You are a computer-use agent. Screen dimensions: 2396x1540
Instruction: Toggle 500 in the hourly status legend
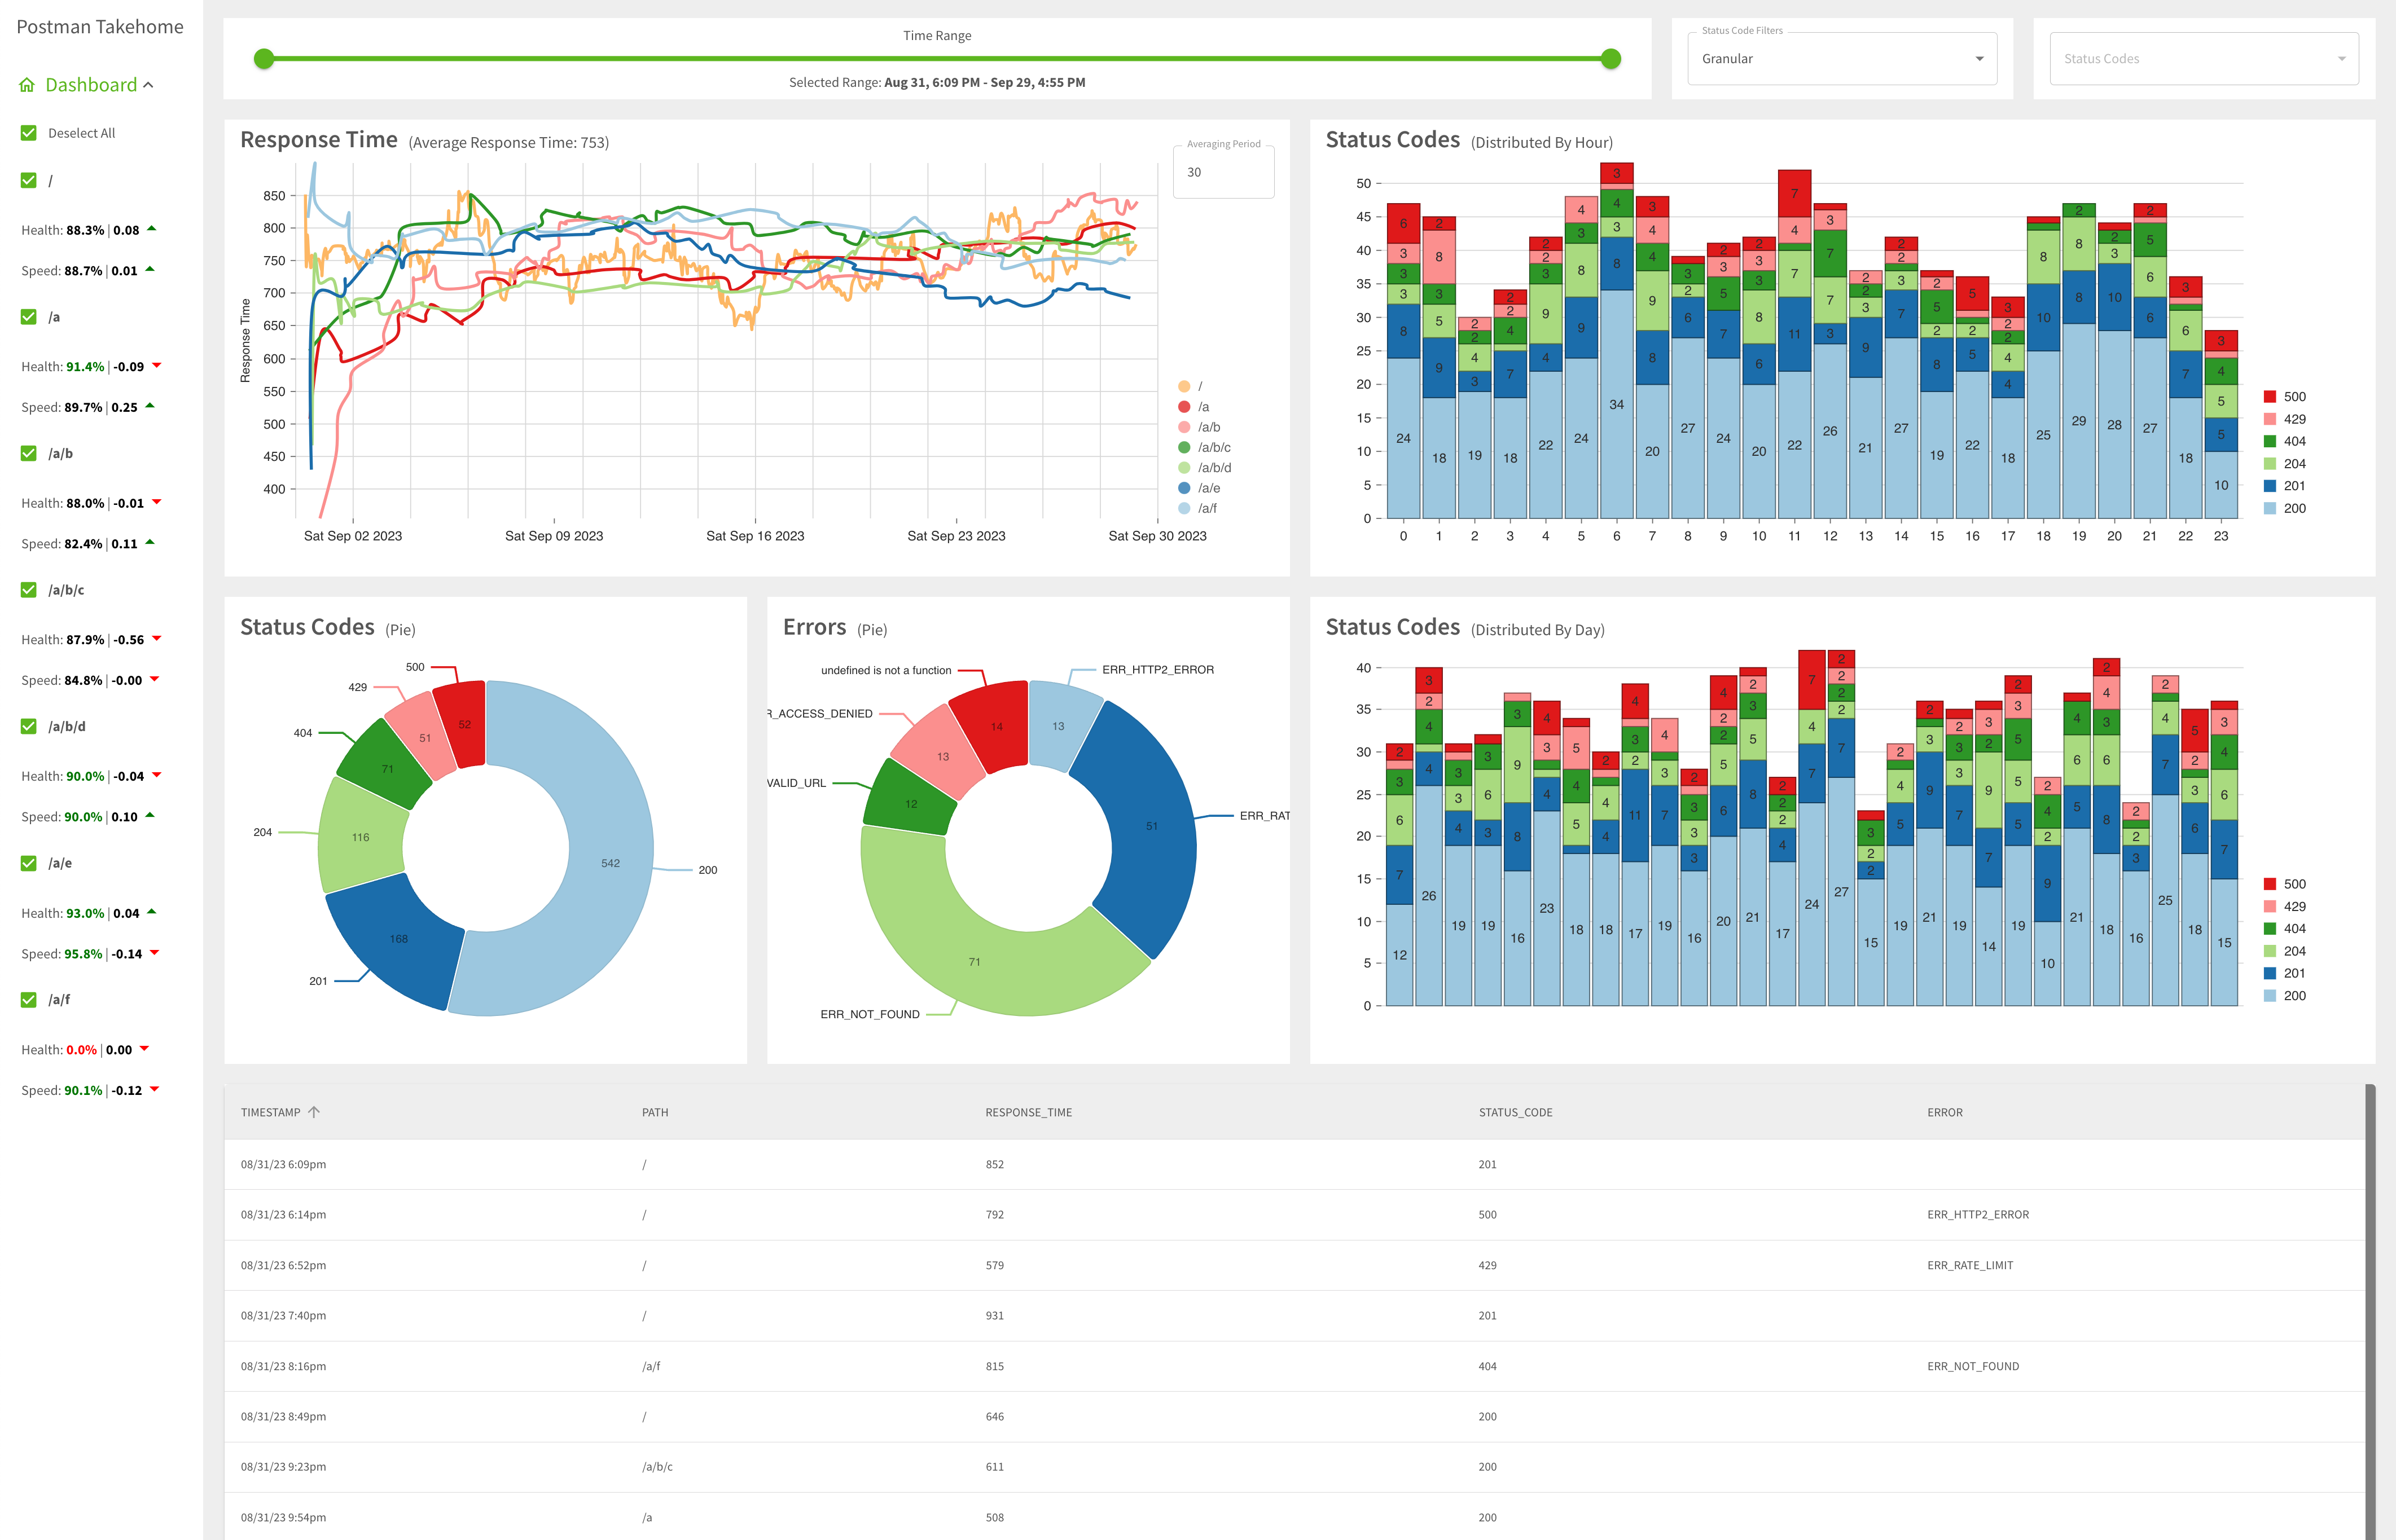[2284, 397]
